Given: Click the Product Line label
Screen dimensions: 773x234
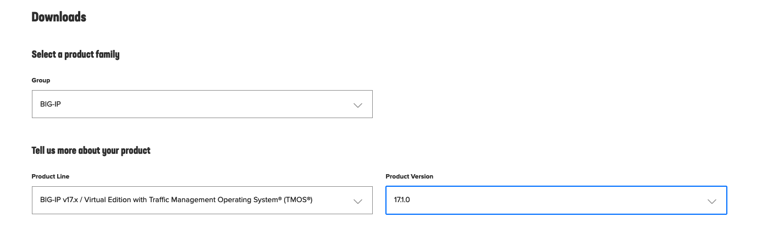Looking at the screenshot, I should pyautogui.click(x=51, y=176).
